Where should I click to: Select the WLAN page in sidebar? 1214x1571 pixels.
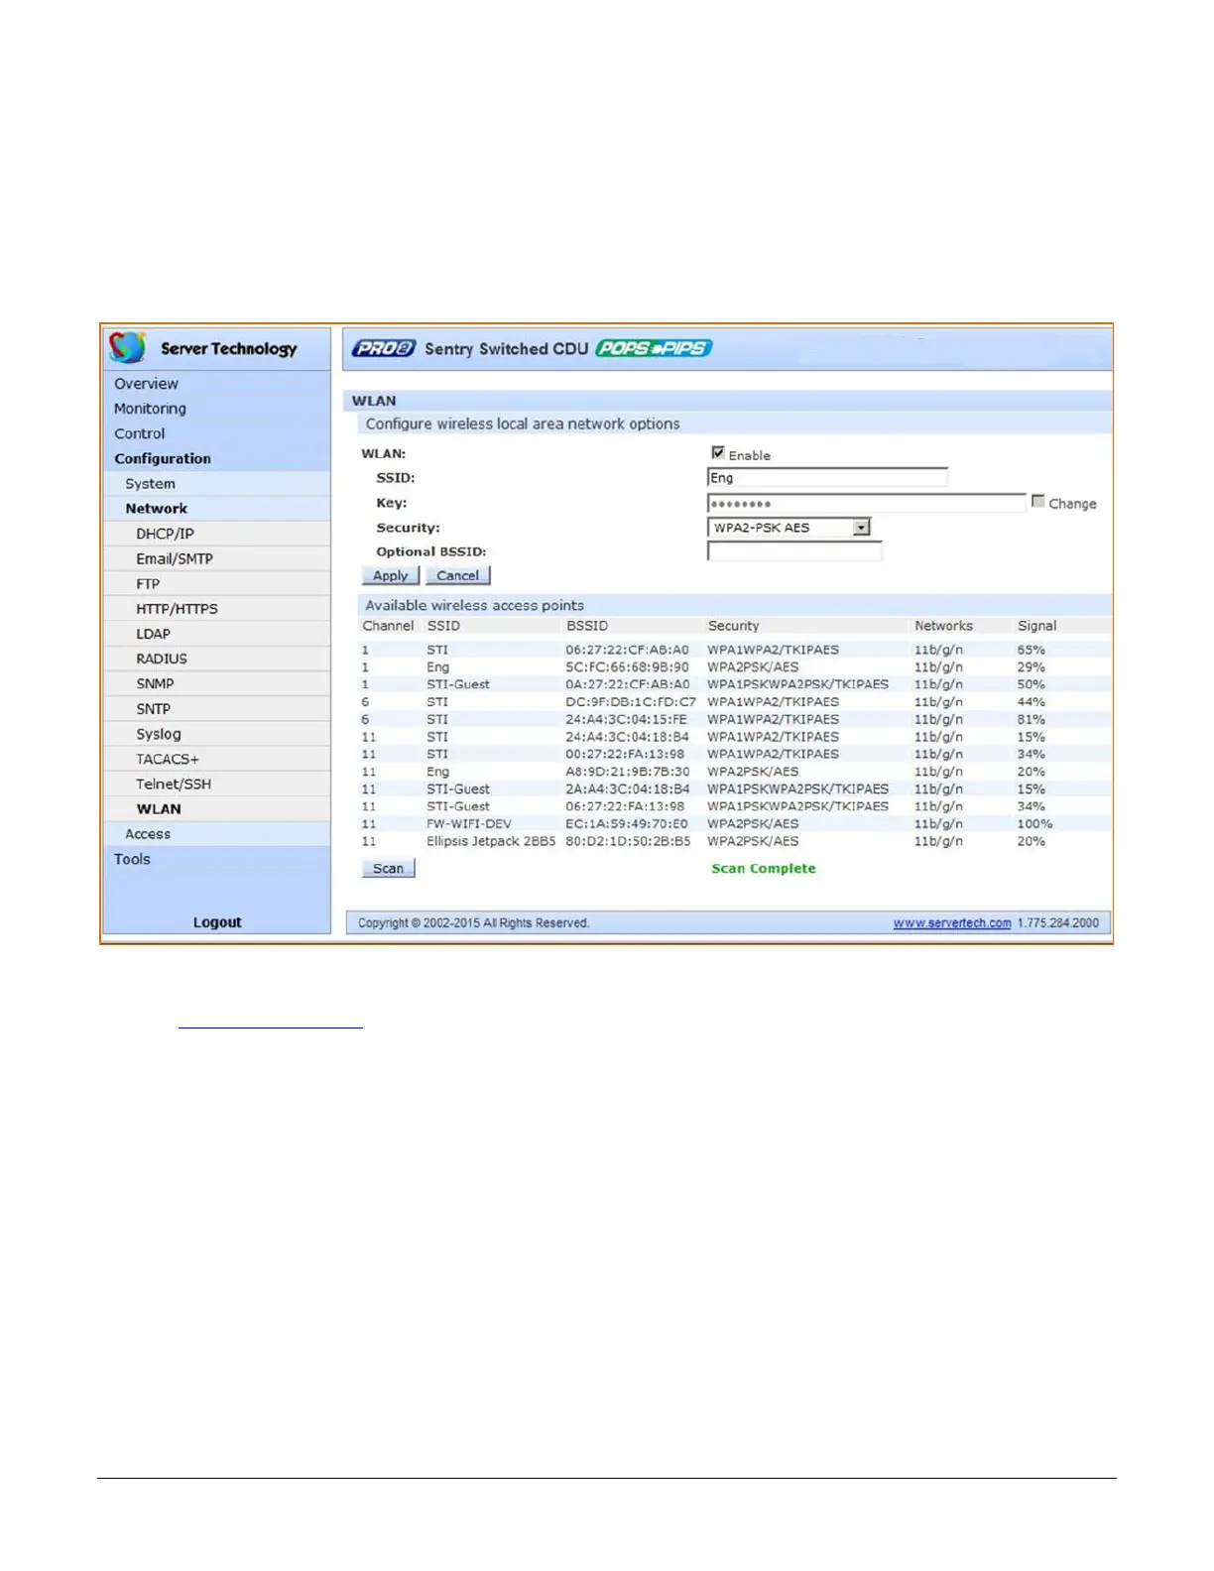(159, 809)
